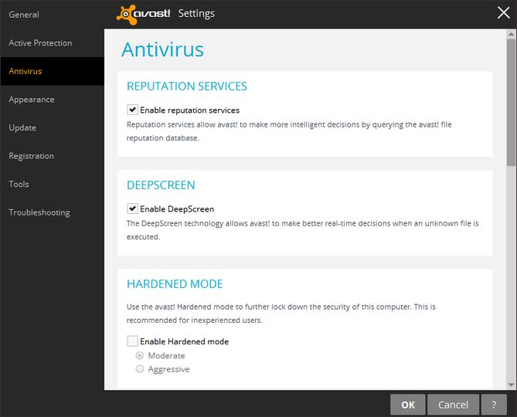Click the vertical scrollbar thumb
This screenshot has width=517, height=417.
[511, 102]
